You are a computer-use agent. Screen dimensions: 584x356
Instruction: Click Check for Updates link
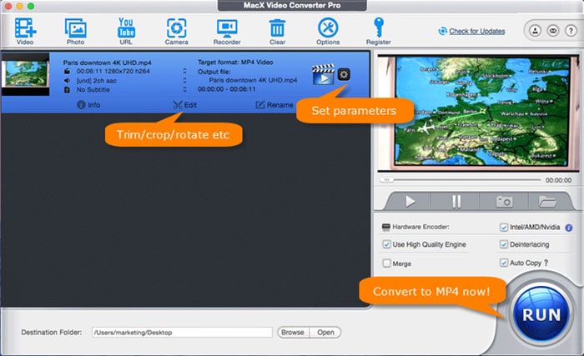(x=476, y=32)
